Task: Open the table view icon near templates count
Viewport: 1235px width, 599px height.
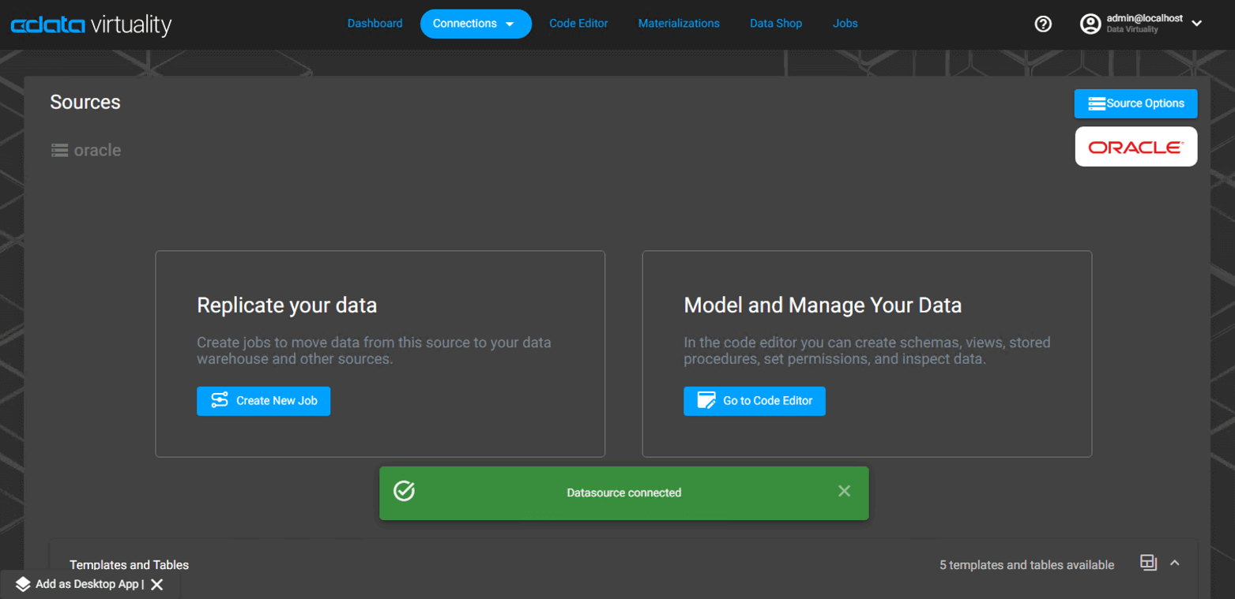Action: coord(1147,563)
